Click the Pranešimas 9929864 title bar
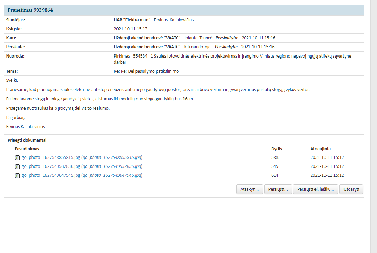This screenshot has height=253, width=377. (x=30, y=10)
